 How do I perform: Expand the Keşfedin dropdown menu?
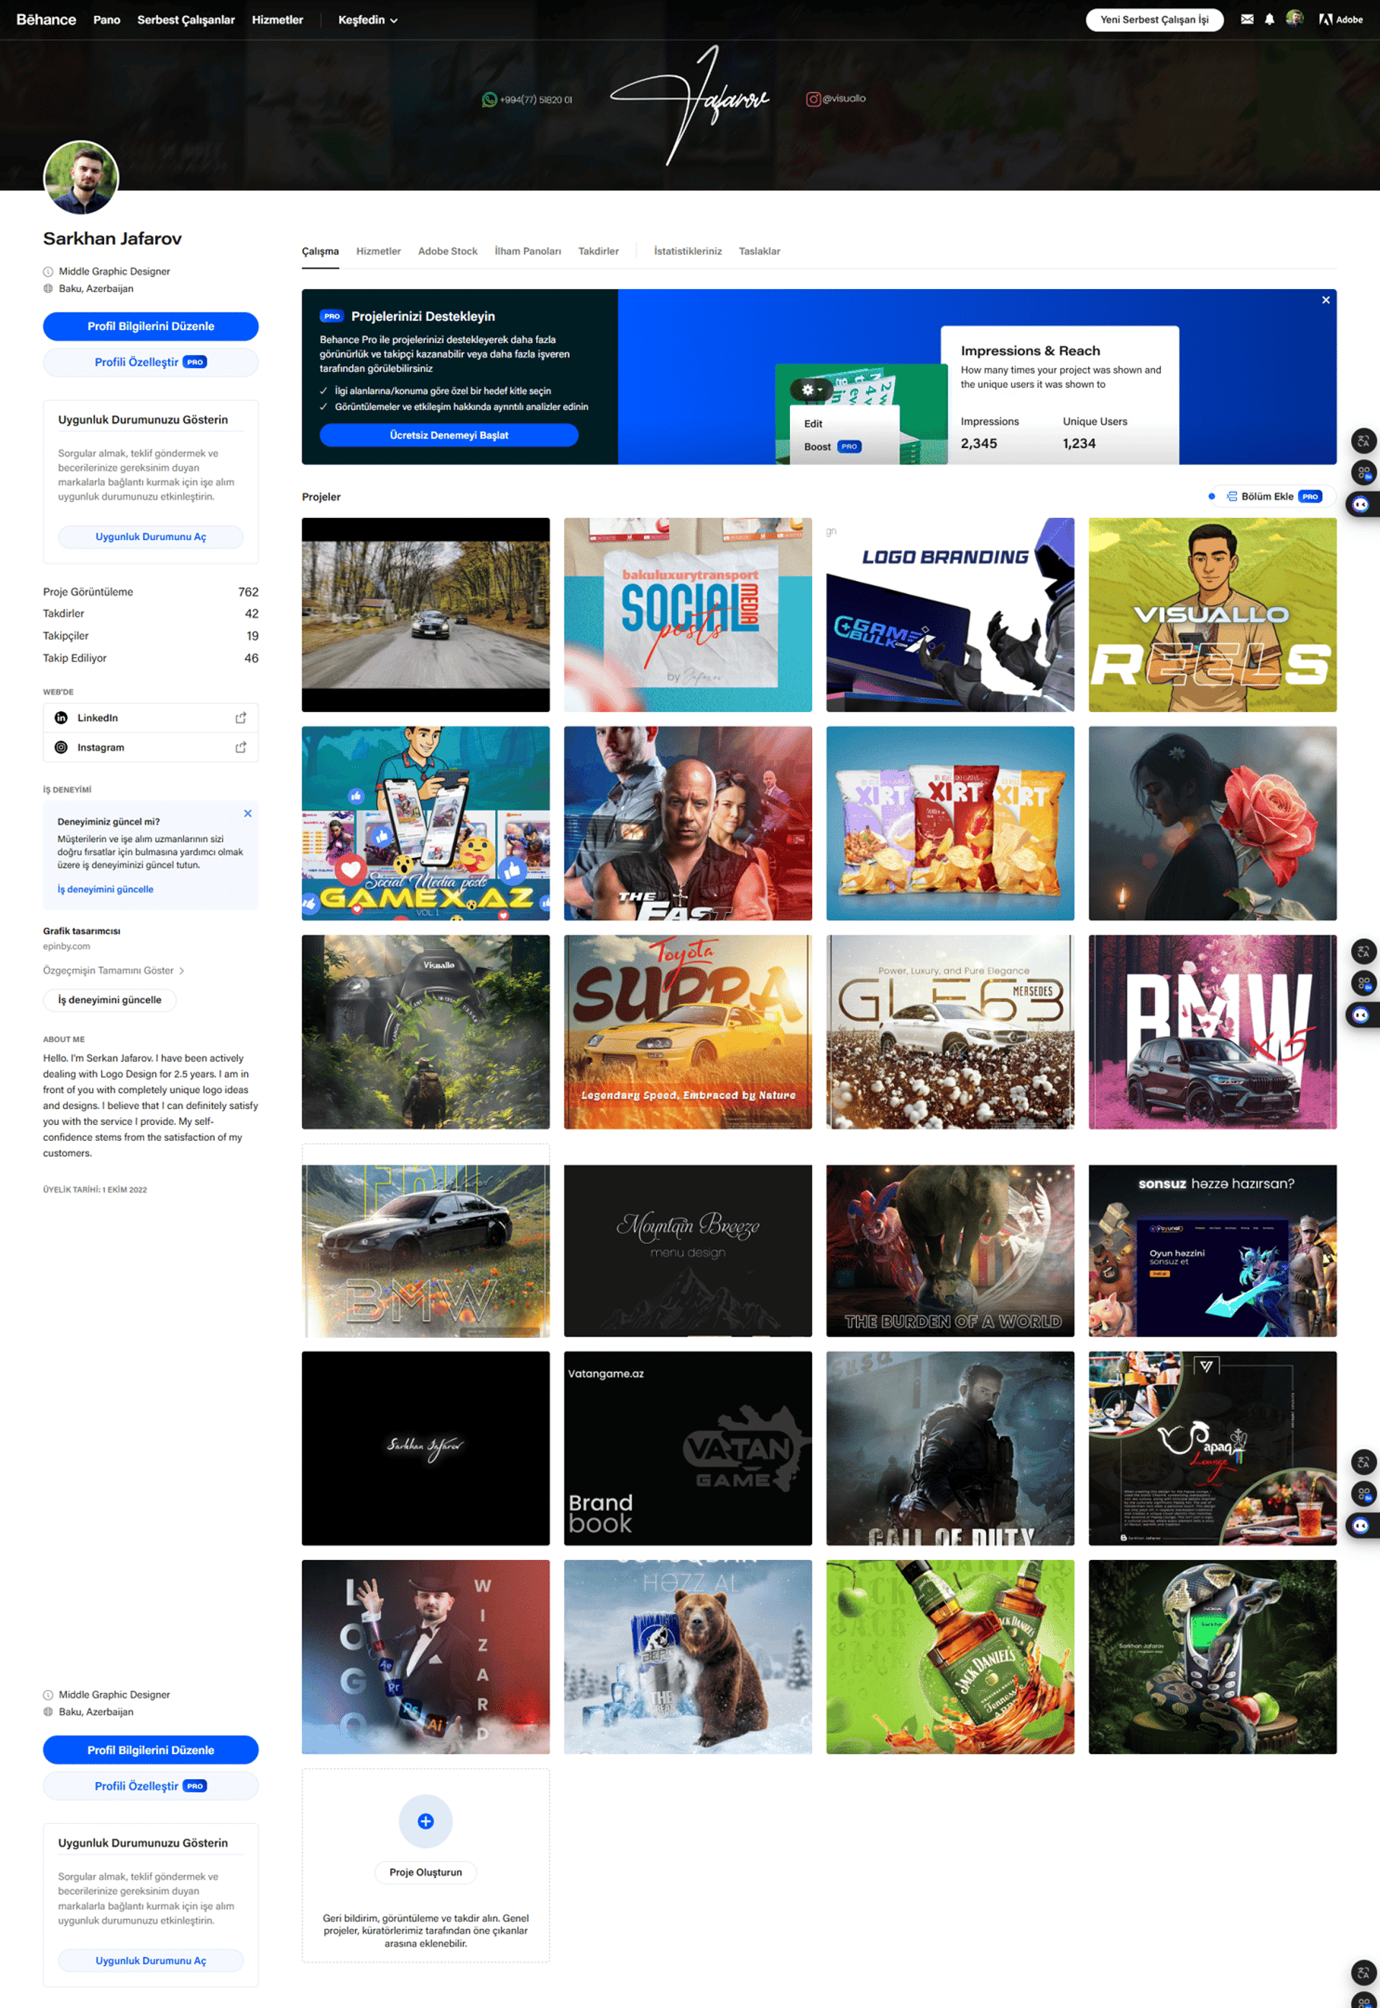click(x=368, y=20)
